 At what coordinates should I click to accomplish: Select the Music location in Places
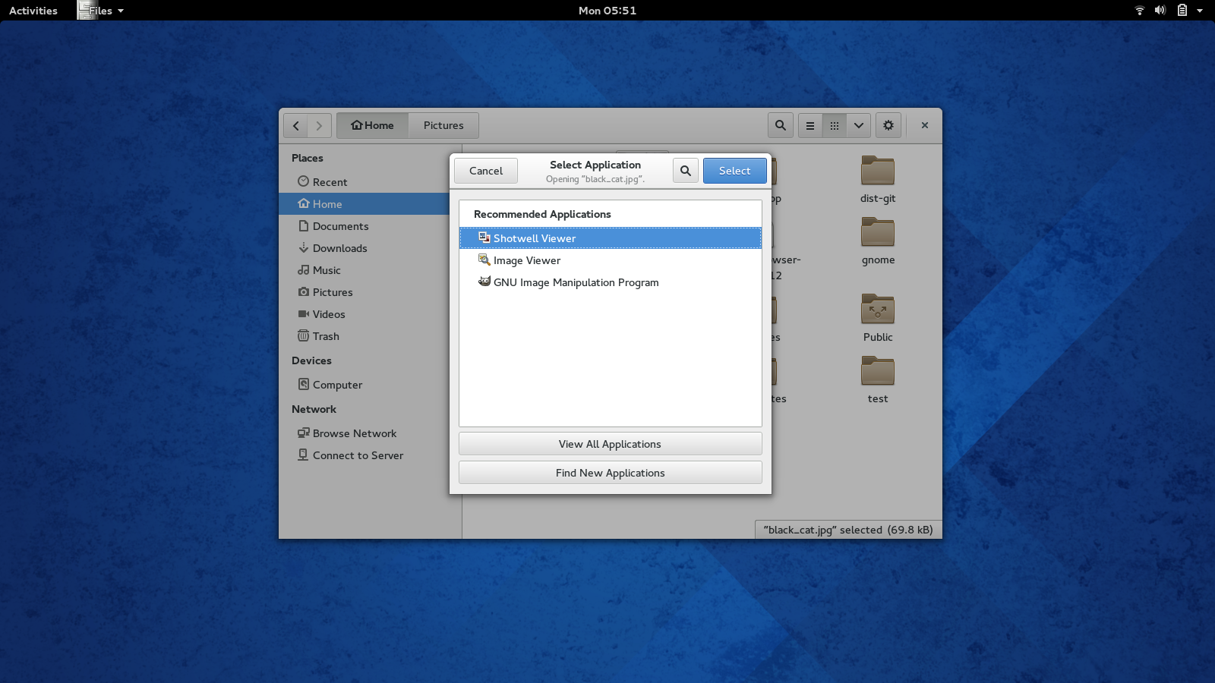[327, 269]
